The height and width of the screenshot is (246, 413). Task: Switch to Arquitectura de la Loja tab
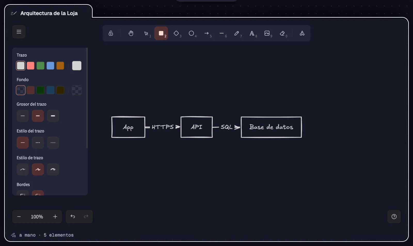point(49,13)
